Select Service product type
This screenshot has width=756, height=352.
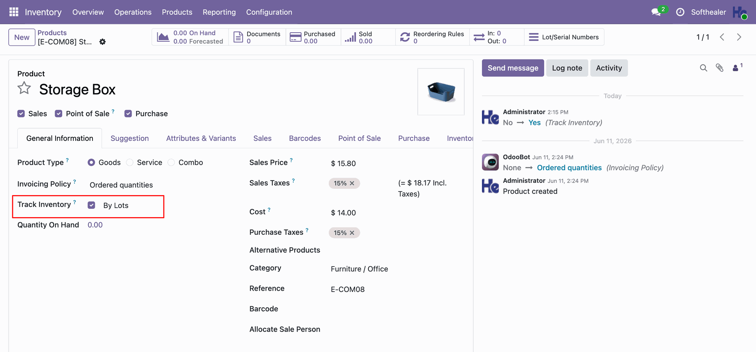click(x=130, y=162)
